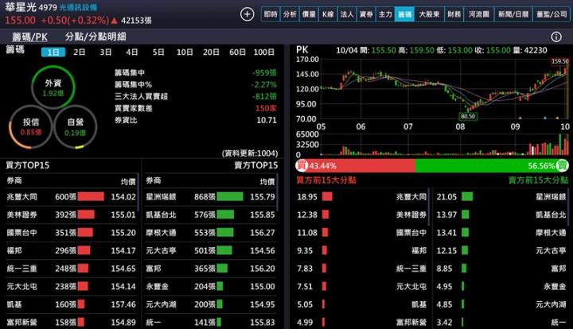The width and height of the screenshot is (573, 329).
Task: Switch period to 5日
Action: [158, 52]
